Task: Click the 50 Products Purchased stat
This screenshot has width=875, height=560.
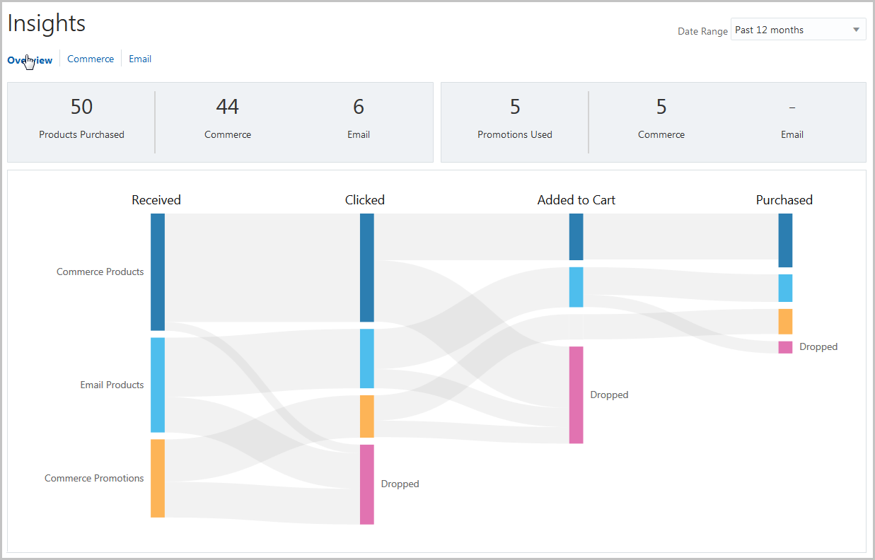Action: point(81,118)
